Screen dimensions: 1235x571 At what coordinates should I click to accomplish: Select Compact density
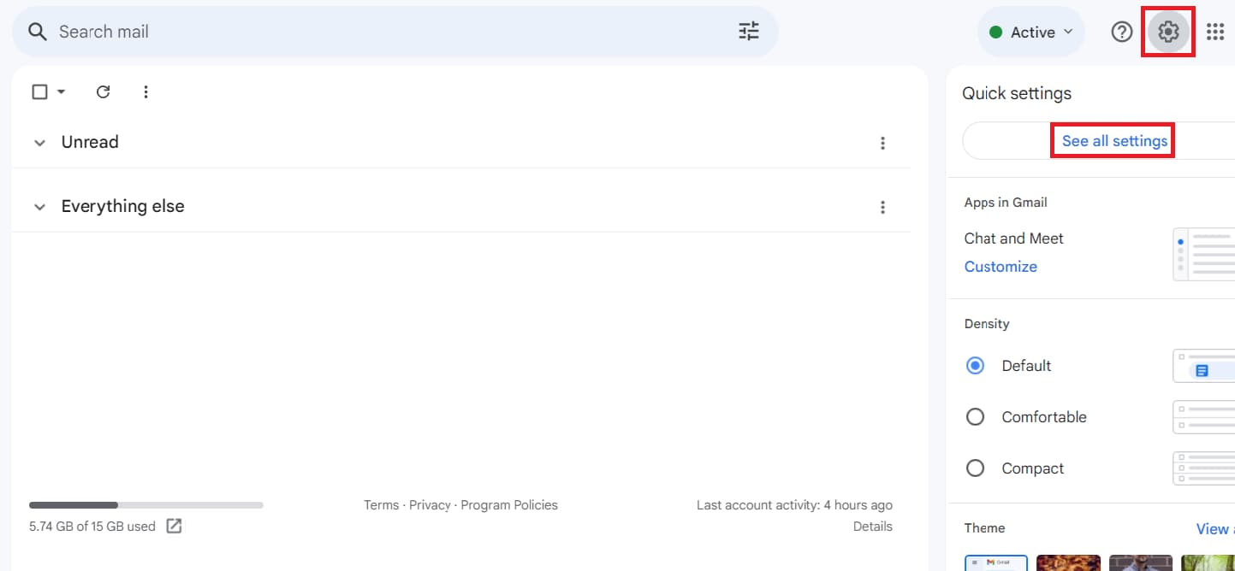click(975, 468)
